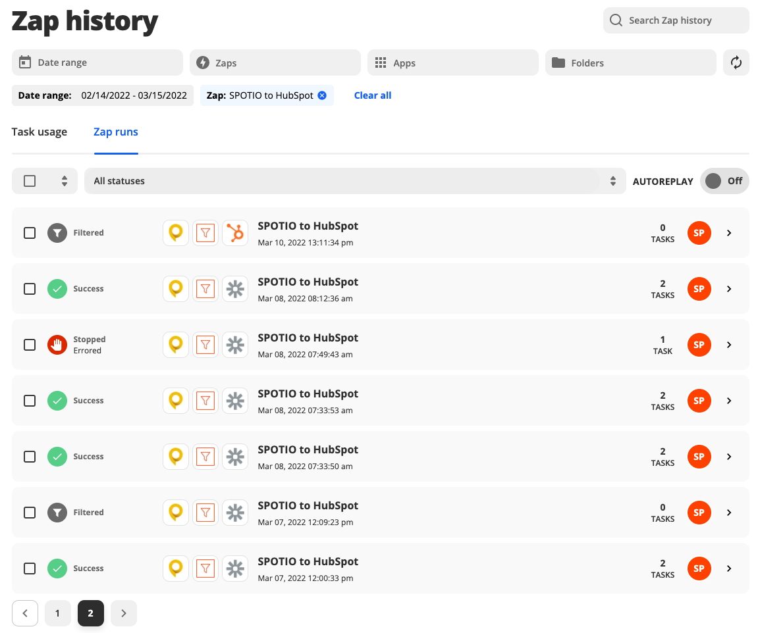Screen dimensions: 758x633
Task: Tick the checkbox for the 12:09:23 pm run
Action: pyautogui.click(x=30, y=513)
